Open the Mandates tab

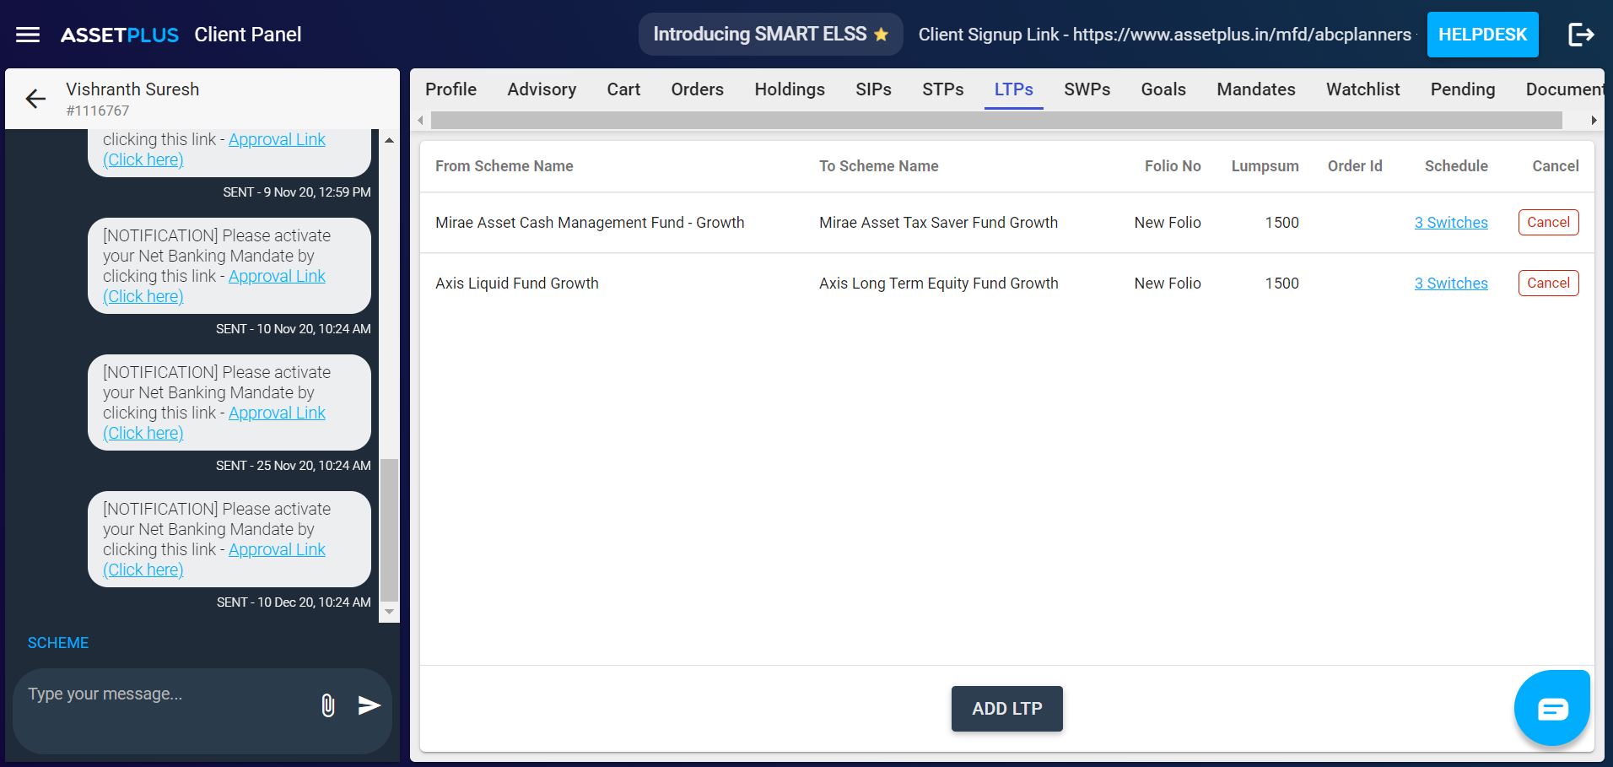[x=1255, y=89]
